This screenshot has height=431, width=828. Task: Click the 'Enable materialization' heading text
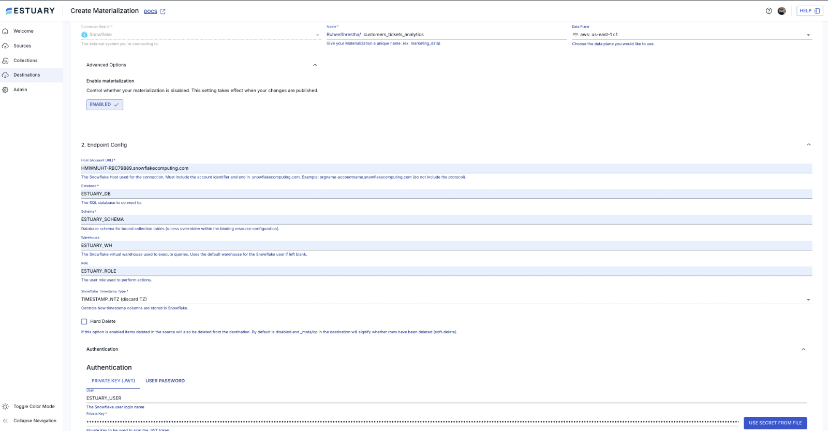click(x=110, y=81)
